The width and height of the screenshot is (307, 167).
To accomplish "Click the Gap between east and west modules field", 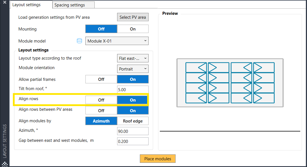I will [133, 141].
